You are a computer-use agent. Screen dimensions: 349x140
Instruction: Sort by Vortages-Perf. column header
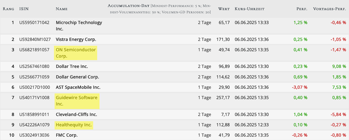(x=330, y=9)
